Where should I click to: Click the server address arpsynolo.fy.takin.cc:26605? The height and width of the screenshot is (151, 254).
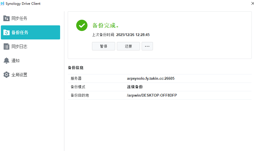[x=151, y=78]
